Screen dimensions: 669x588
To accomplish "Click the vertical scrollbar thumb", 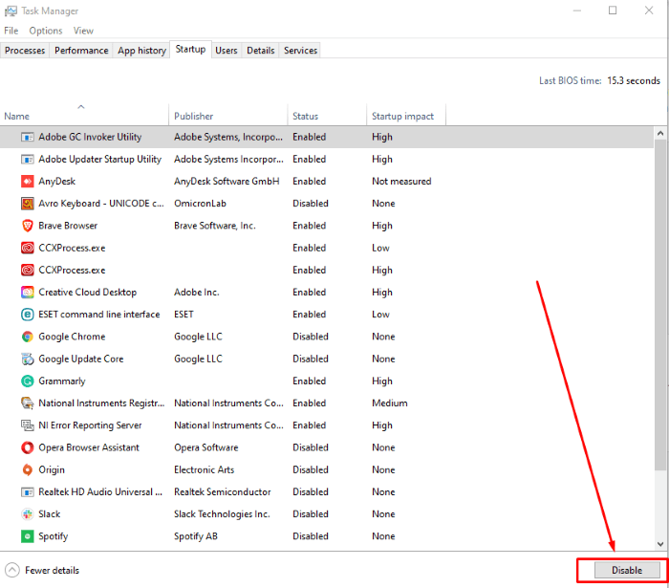I will (660, 305).
